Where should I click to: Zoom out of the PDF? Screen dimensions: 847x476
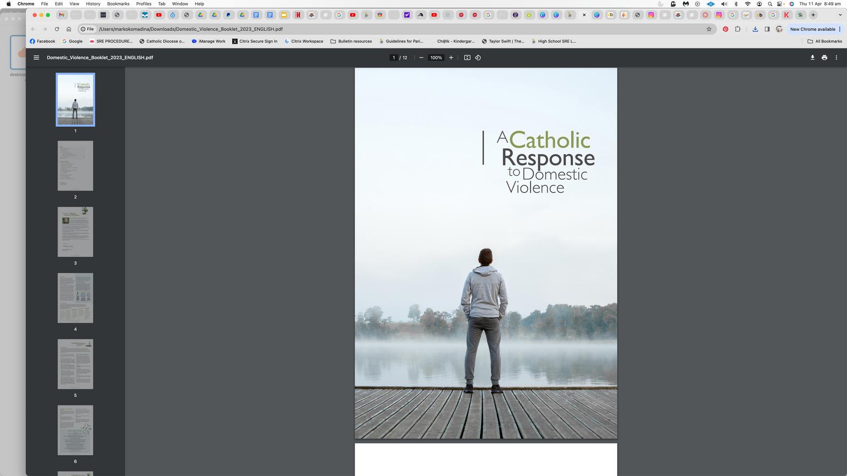421,57
